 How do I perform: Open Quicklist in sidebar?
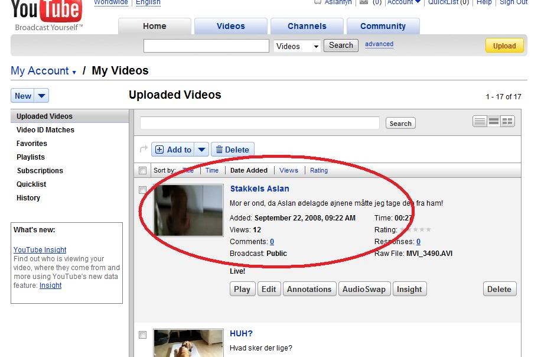point(31,184)
